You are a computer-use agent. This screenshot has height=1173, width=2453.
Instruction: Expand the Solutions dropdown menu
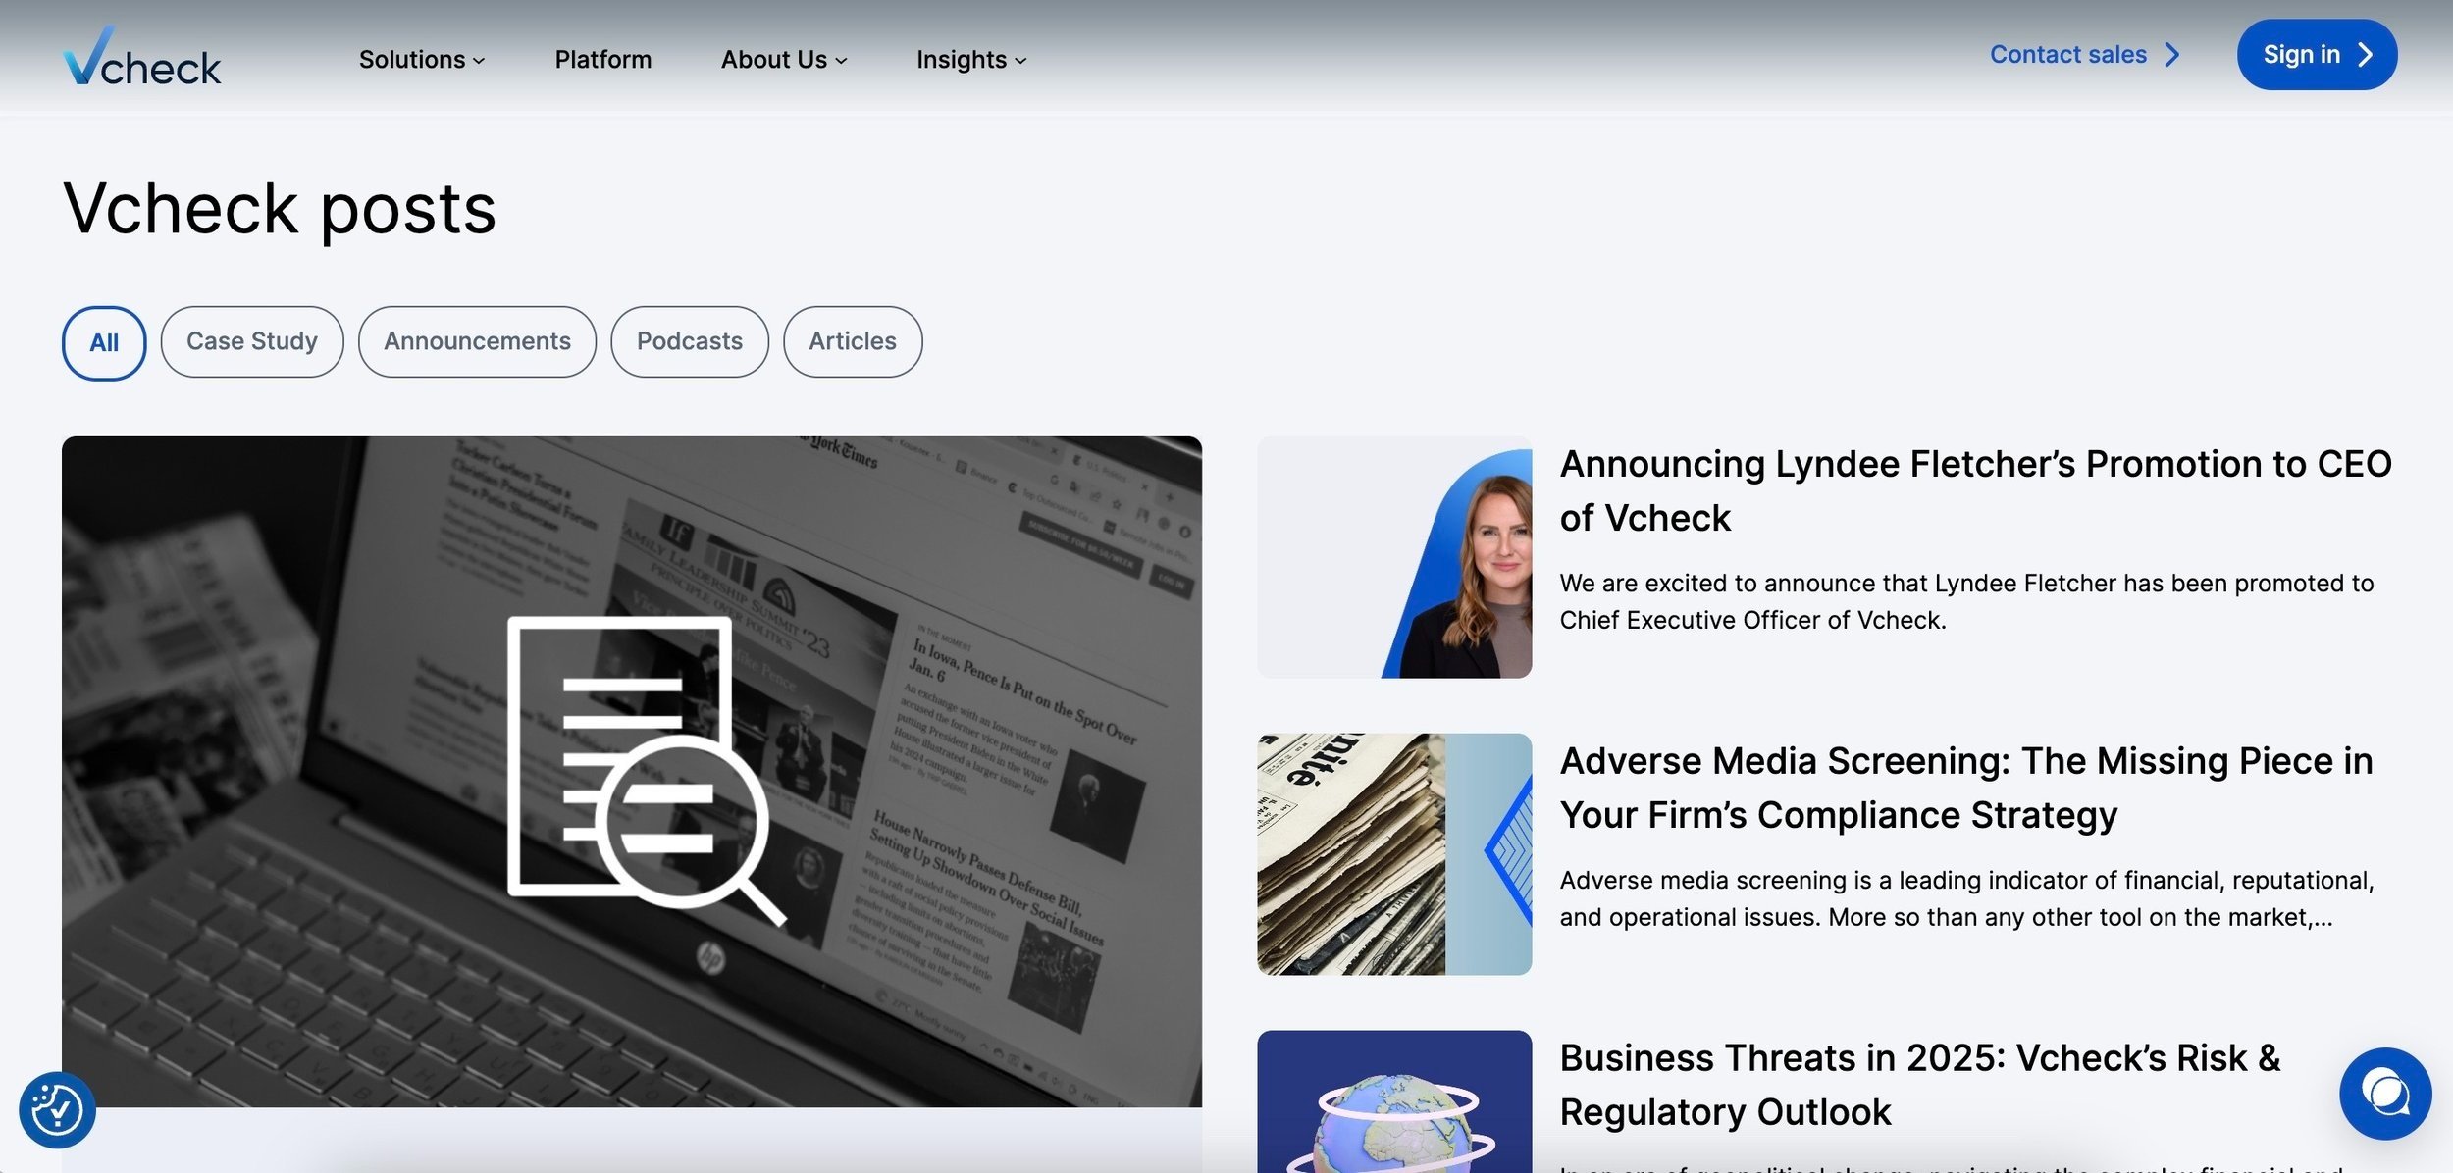422,60
